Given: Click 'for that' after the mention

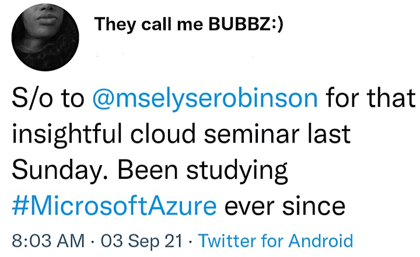Looking at the screenshot, I should [x=370, y=98].
